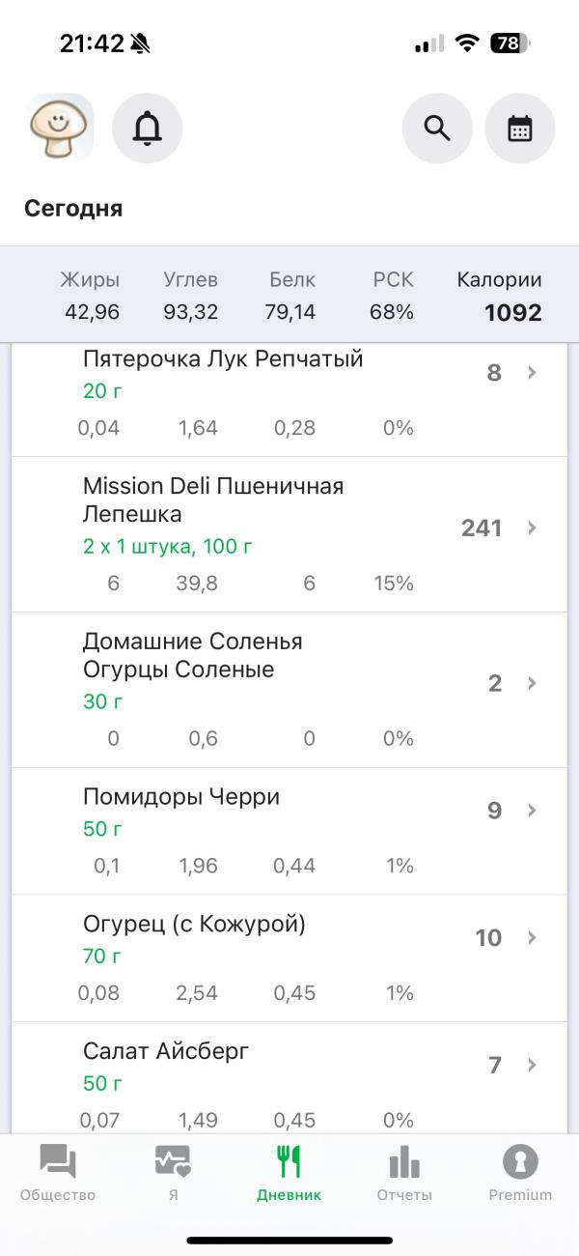Screen dimensions: 579x1256
Task: Tap the Дневник fork and knife icon
Action: [x=289, y=1162]
